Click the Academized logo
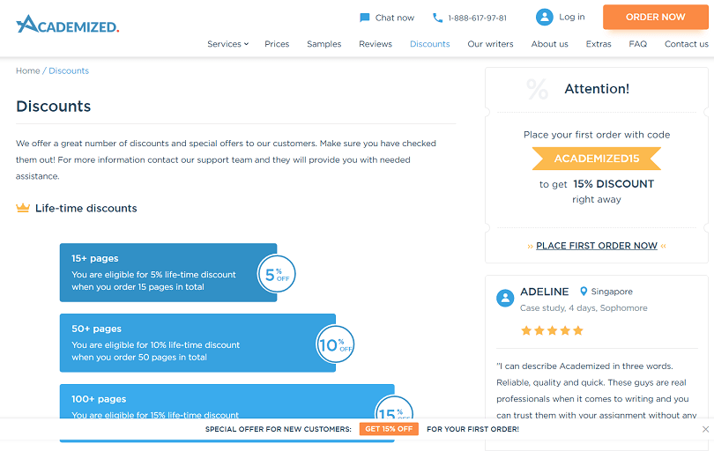Screen dimensions: 714x451 [x=67, y=24]
